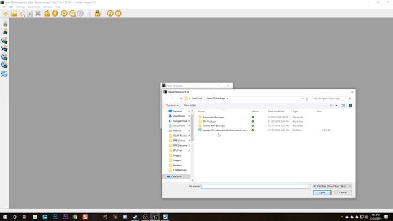Open Task View on the taskbar
Image resolution: width=393 pixels, height=221 pixels.
tap(25, 217)
